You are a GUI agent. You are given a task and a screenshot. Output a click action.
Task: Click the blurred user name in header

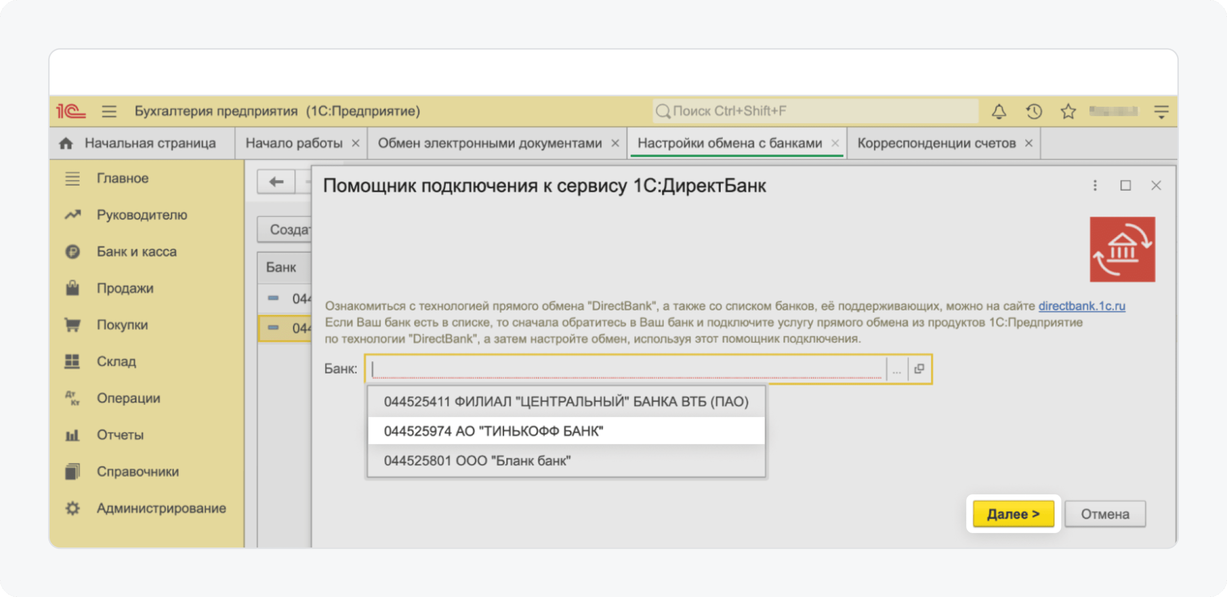click(x=1113, y=112)
